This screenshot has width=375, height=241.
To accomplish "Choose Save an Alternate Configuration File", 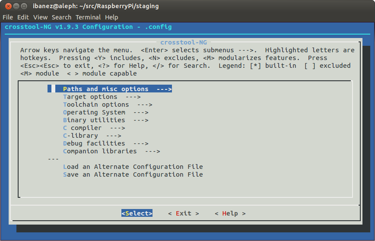I will coord(133,174).
